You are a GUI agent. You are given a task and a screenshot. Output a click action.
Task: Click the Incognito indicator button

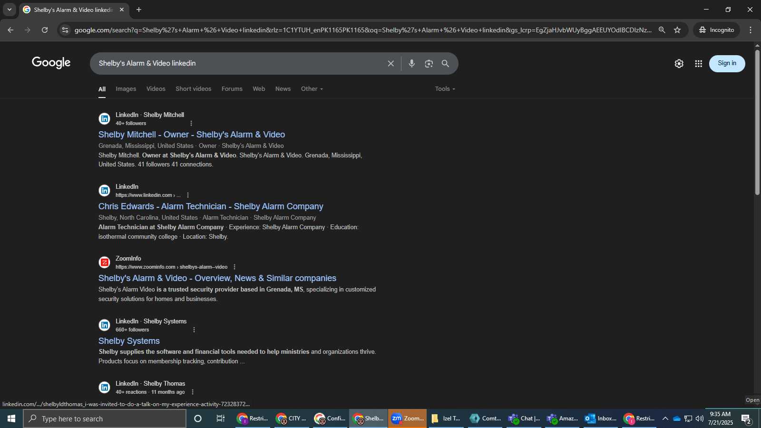[x=717, y=30]
